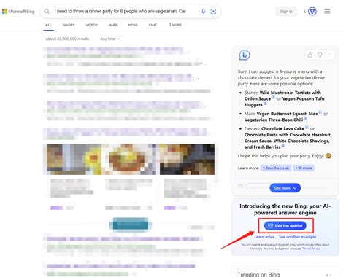Image resolution: width=346 pixels, height=277 pixels.
Task: Click the Trending on Bing heading
Action: 258,275
